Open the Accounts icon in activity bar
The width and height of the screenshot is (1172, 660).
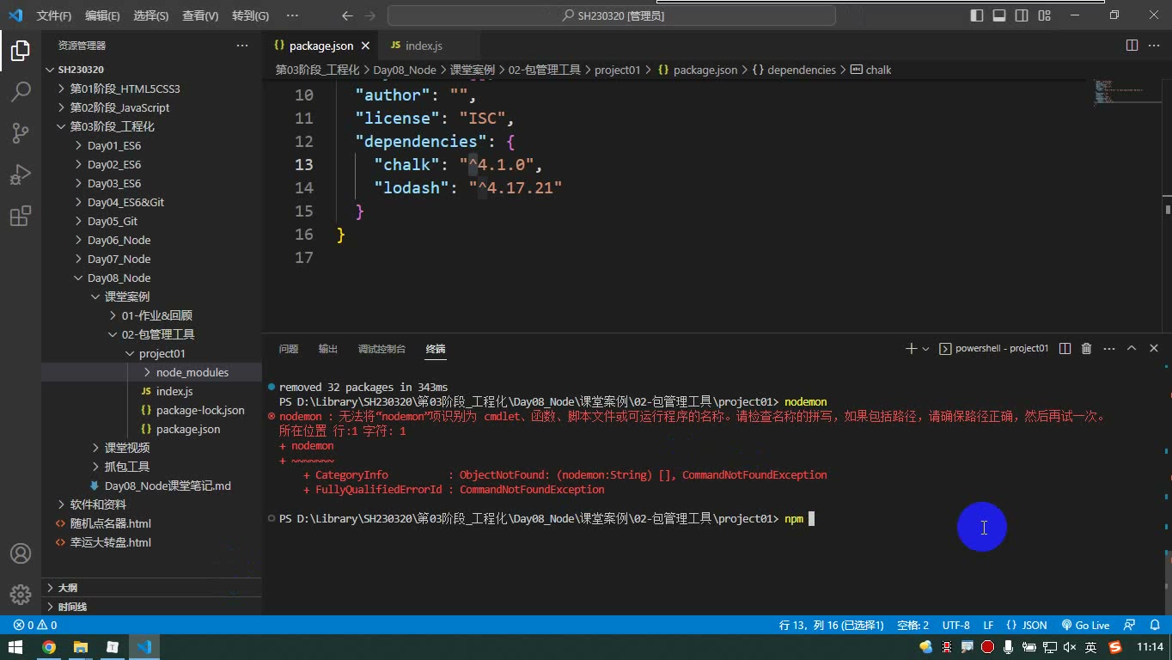21,553
